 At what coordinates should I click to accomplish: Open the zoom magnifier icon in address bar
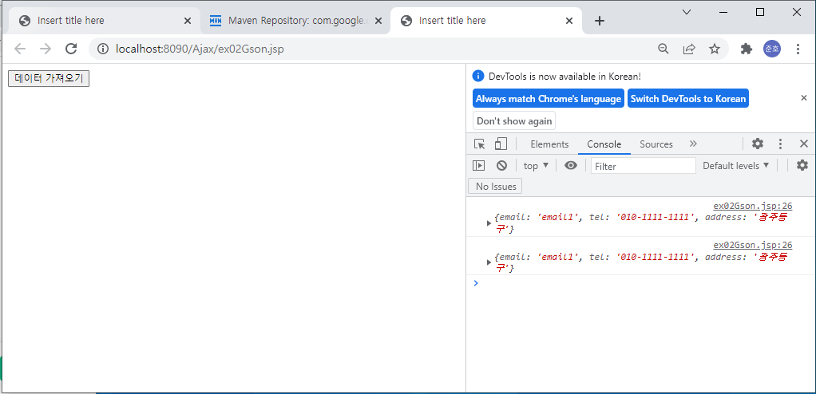point(663,49)
